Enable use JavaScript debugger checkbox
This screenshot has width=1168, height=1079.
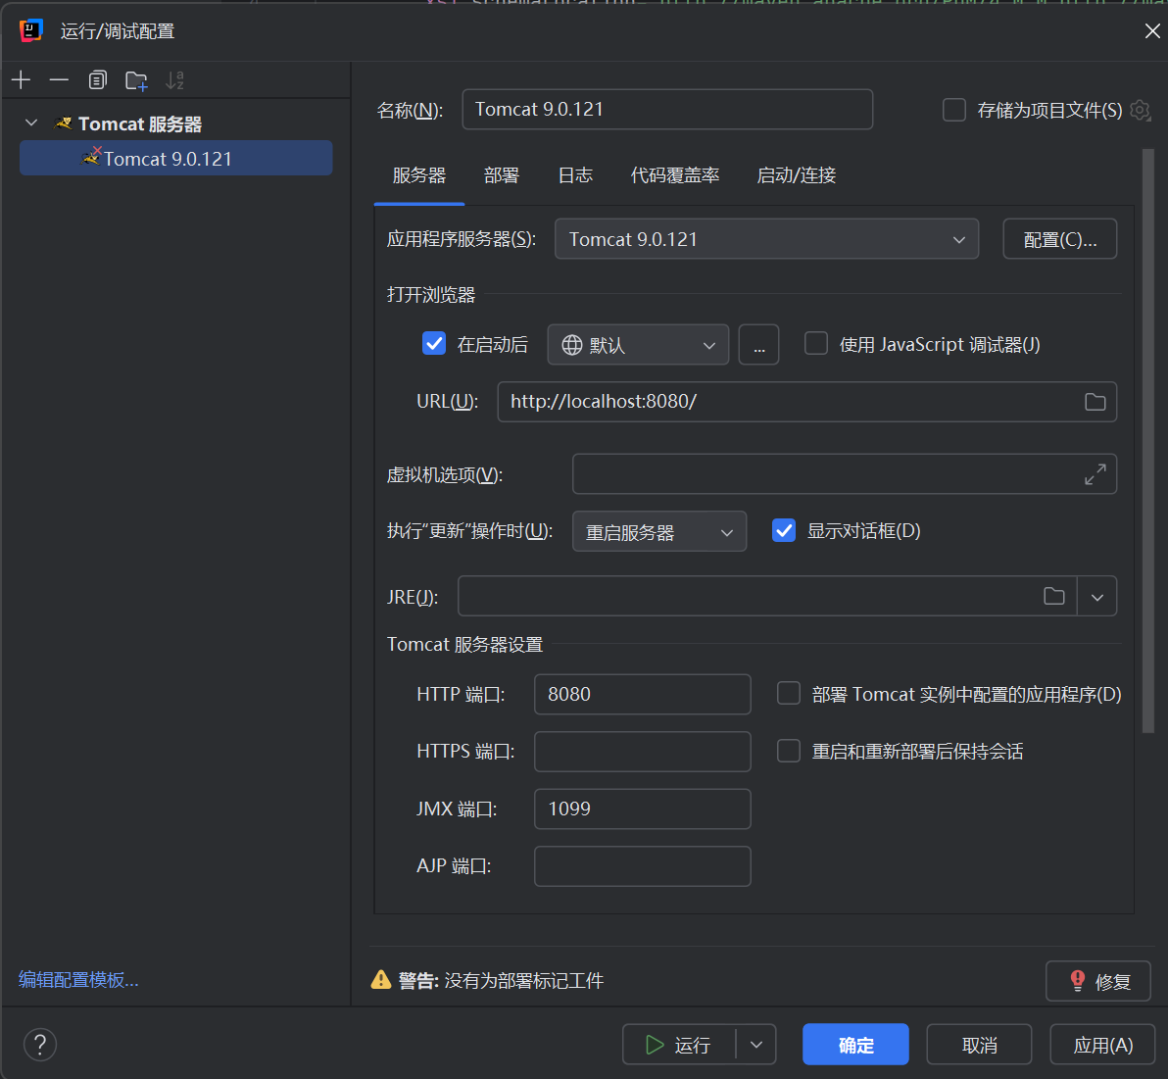pos(815,344)
